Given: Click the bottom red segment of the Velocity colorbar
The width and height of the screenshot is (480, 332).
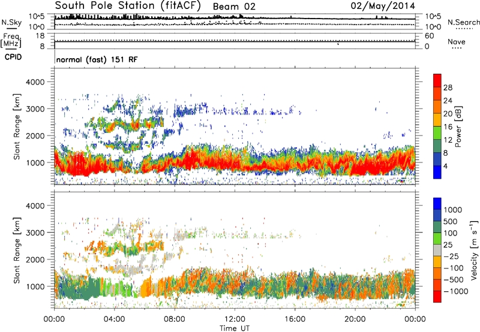Looking at the screenshot, I should [437, 297].
